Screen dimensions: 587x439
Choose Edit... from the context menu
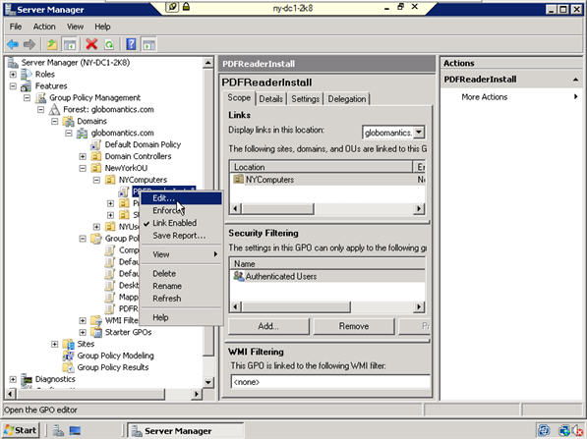tap(182, 198)
